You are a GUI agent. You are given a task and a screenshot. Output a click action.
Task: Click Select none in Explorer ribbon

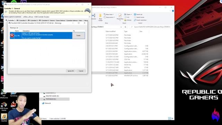(139, 17)
